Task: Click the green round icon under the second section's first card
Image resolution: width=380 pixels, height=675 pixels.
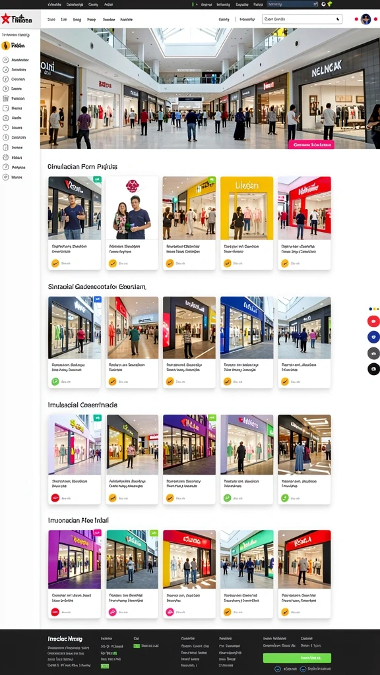Action: pos(55,381)
